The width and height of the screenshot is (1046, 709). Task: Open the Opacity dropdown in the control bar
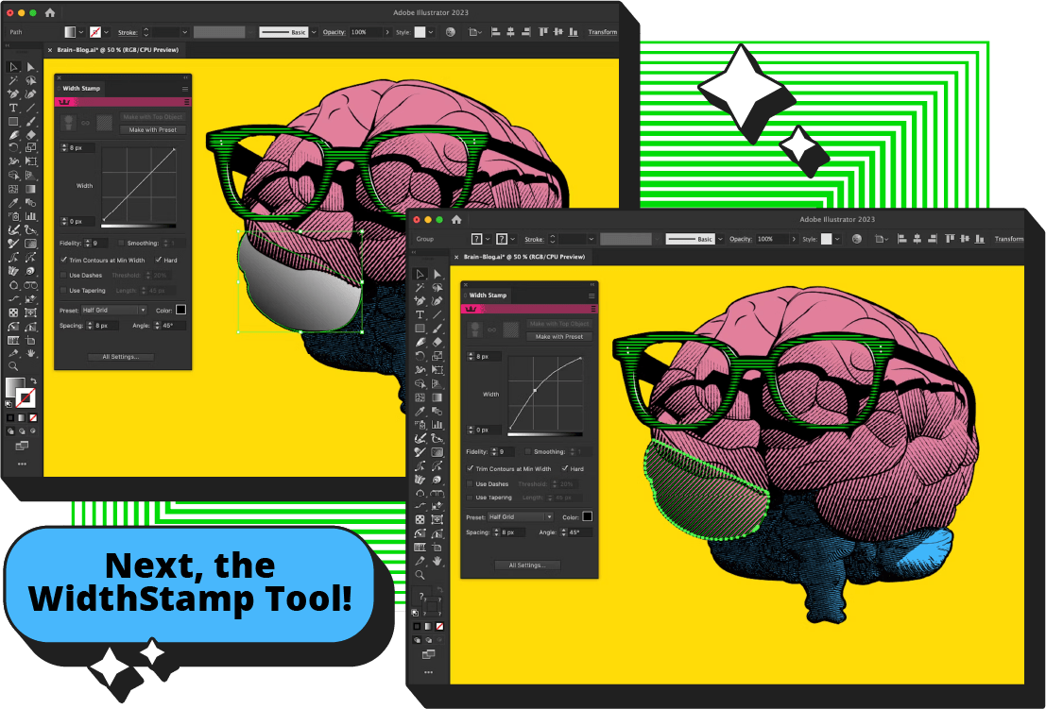click(x=795, y=239)
